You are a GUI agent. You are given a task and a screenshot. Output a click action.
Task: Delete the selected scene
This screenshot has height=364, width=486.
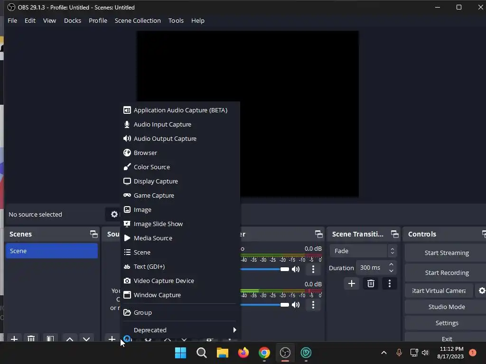pos(31,338)
